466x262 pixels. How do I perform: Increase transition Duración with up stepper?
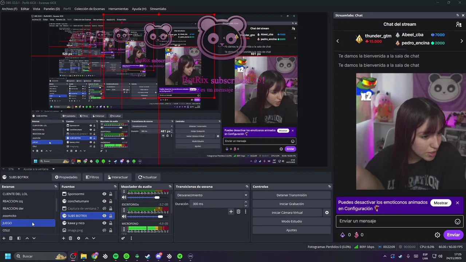[246, 202]
